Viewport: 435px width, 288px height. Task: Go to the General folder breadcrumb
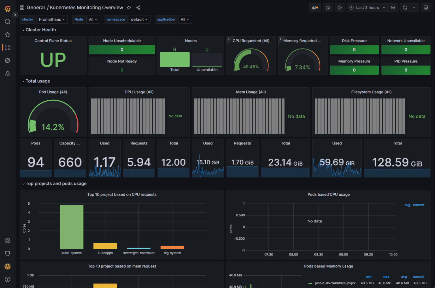(36, 7)
